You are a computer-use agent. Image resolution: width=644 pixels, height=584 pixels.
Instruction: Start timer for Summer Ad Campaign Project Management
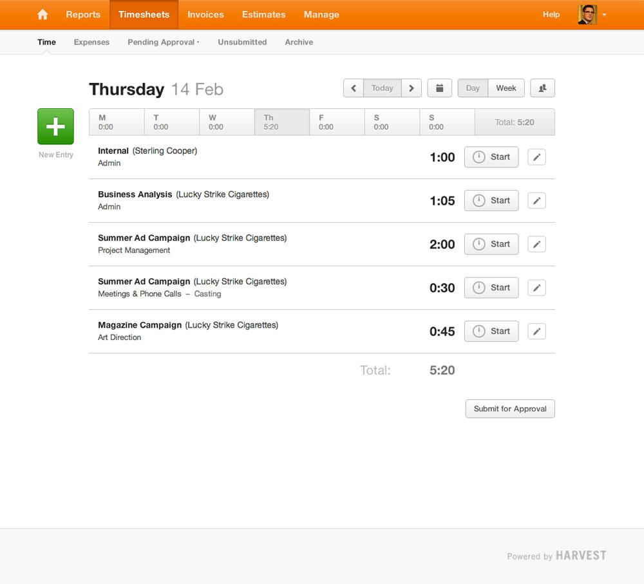click(491, 244)
